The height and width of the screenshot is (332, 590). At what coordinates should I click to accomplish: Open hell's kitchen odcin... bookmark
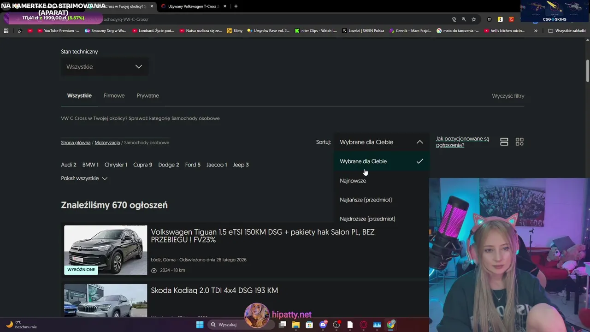coord(504,31)
